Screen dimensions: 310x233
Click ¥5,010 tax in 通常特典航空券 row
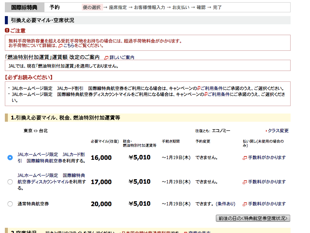(x=140, y=204)
